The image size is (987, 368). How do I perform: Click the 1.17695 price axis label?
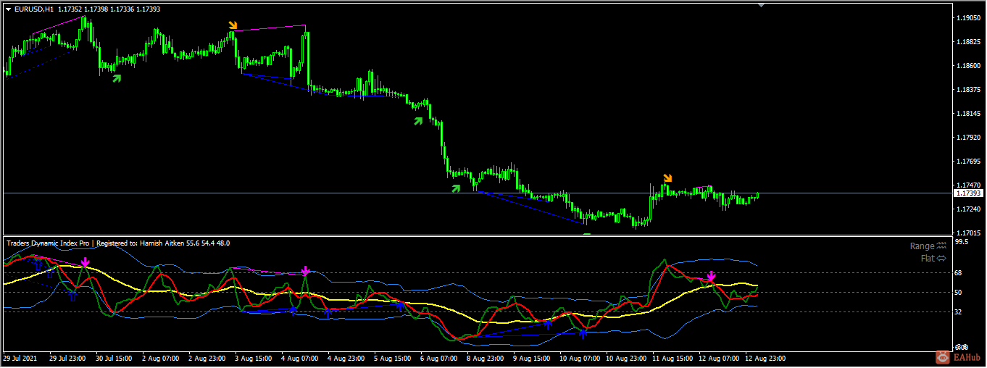(x=969, y=162)
